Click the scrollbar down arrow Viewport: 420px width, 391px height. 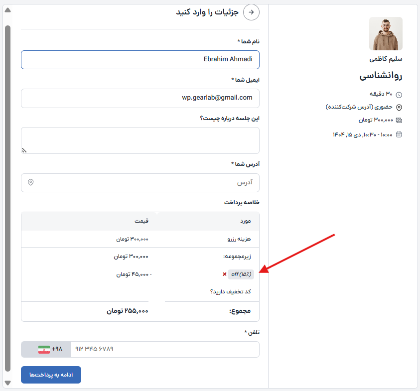click(x=7, y=383)
